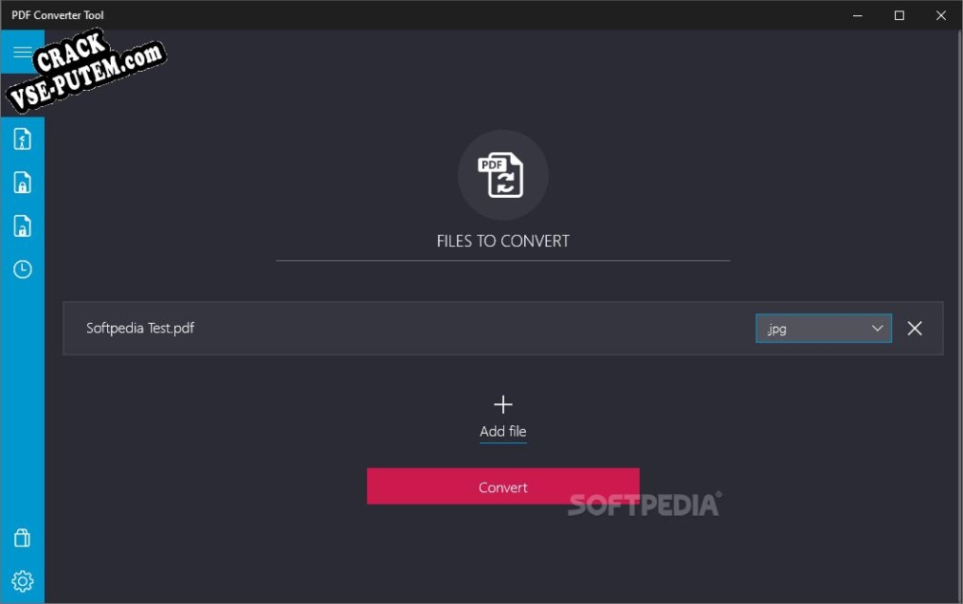Open the unlock PDF file tool
963x604 pixels.
pos(23,226)
